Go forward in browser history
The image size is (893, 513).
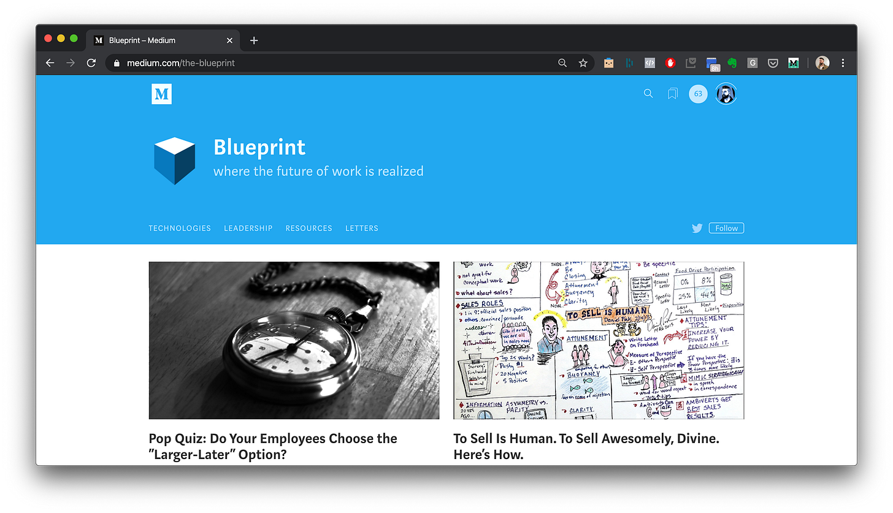tap(71, 63)
